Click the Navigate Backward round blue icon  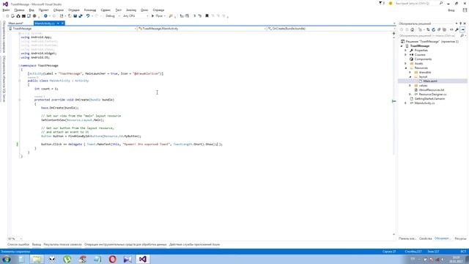(45, 16)
